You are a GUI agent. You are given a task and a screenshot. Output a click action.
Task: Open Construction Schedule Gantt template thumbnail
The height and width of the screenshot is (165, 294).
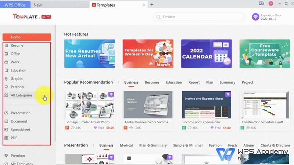(x=265, y=105)
